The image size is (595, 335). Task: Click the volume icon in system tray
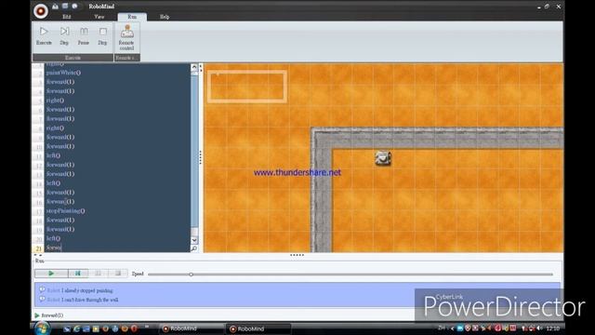pyautogui.click(x=539, y=328)
